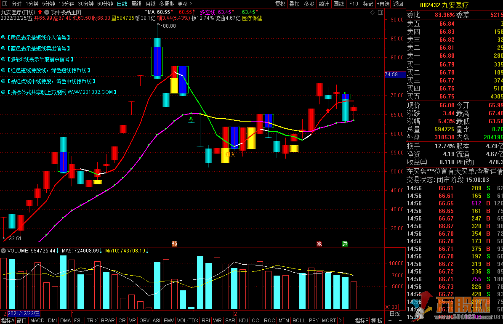The height and width of the screenshot is (324, 503).
Task: Open the 画线 drawing tools
Action: (338, 4)
